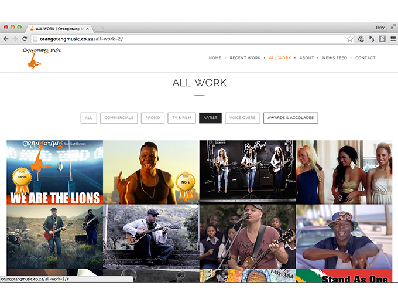398x299 pixels.
Task: Click the browser back arrow
Action: (6, 39)
